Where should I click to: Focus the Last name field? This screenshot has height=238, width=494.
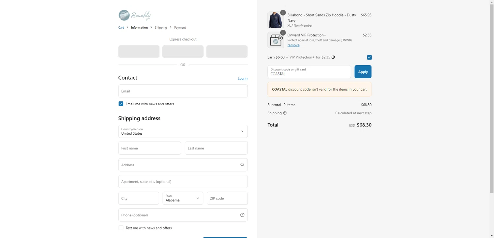(216, 148)
